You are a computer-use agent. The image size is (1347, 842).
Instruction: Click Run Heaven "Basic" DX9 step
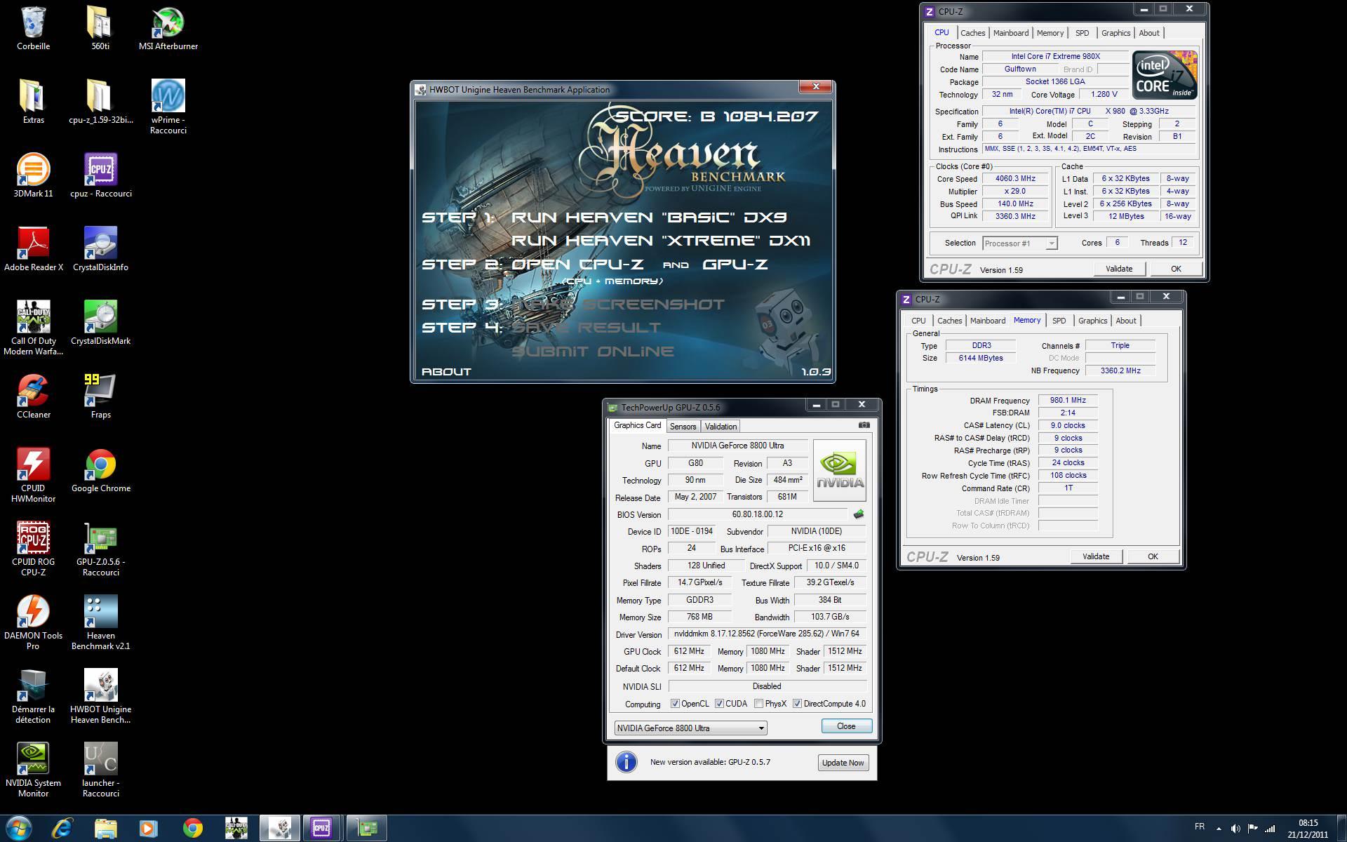(648, 218)
